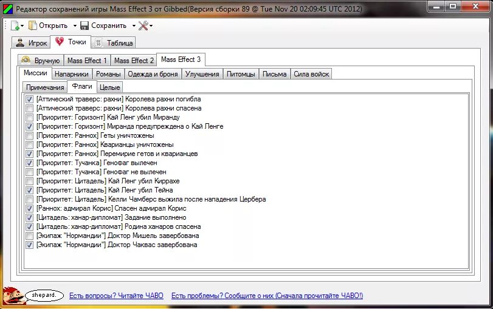Open the Питомцы tab

(241, 74)
